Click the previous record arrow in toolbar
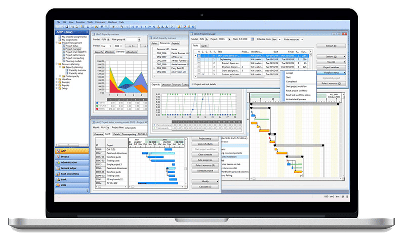This screenshot has width=405, height=239. tap(141, 27)
